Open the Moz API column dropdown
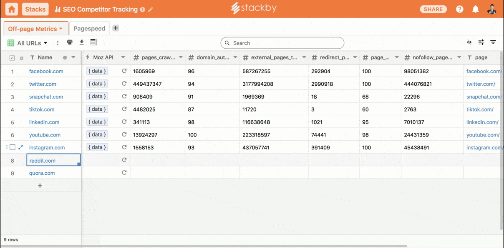The height and width of the screenshot is (248, 504). [x=123, y=57]
